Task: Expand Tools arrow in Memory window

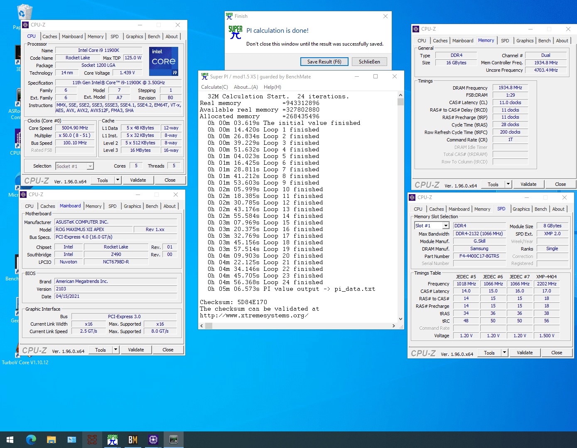Action: tap(508, 184)
